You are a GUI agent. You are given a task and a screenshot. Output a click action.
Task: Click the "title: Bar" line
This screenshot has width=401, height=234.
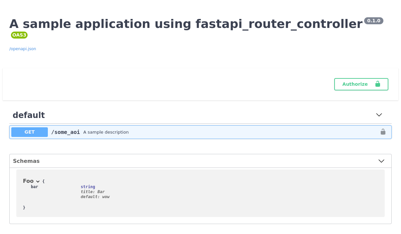click(x=93, y=192)
